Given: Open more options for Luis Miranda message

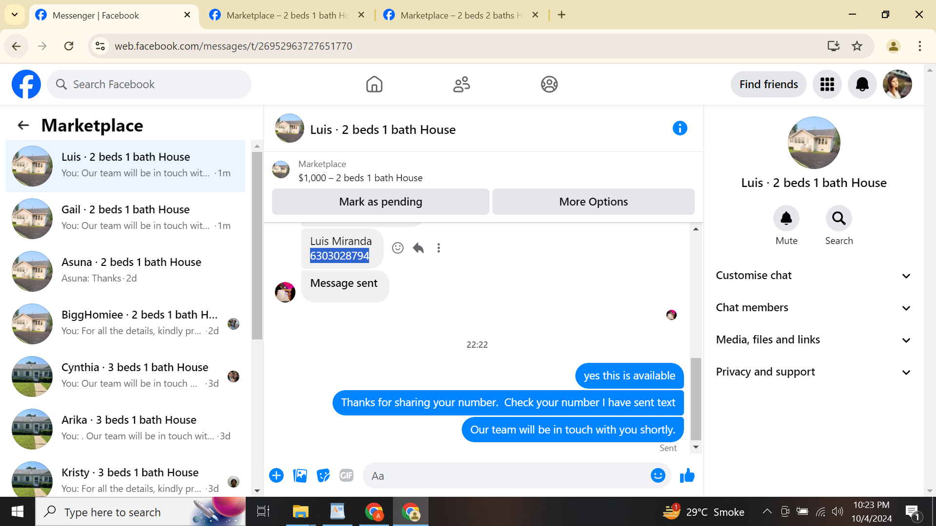Looking at the screenshot, I should [x=439, y=248].
